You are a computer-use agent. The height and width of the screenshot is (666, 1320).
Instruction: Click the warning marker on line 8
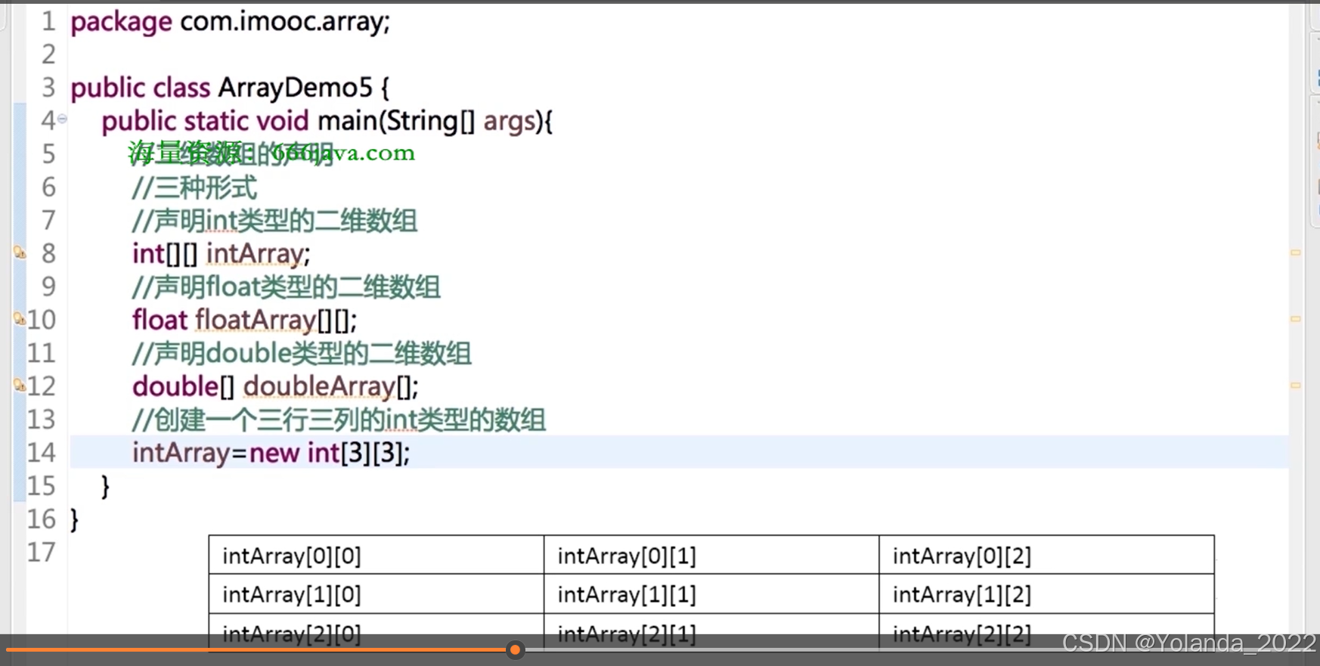point(20,252)
